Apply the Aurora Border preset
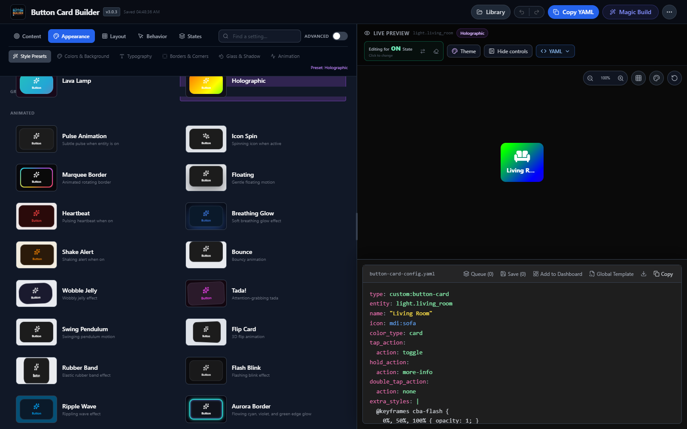The height and width of the screenshot is (429, 687). coord(263,409)
